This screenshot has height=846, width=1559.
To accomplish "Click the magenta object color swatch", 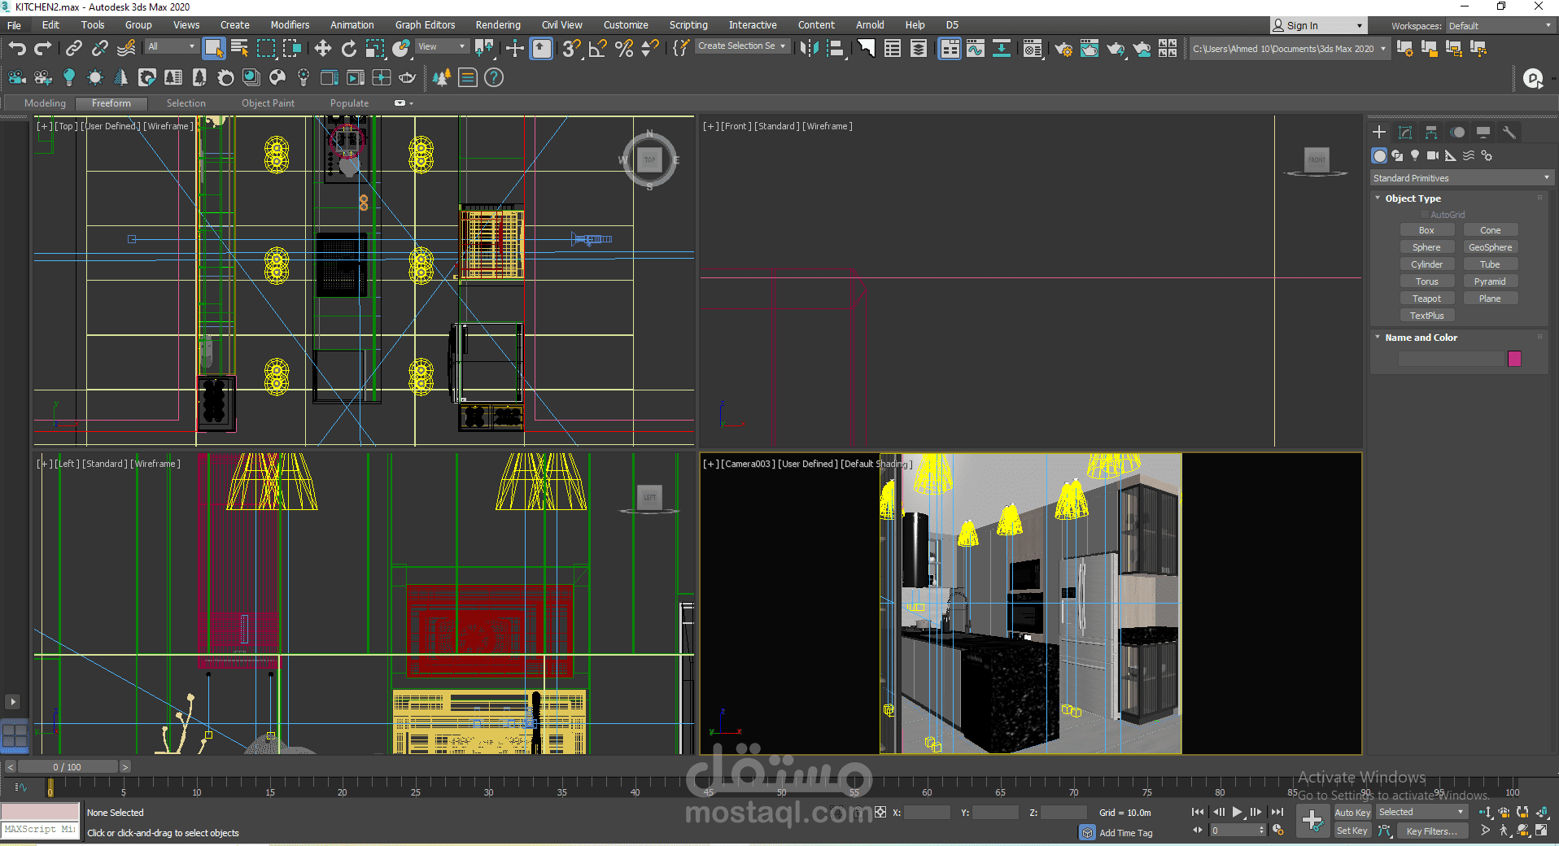I will 1514,359.
